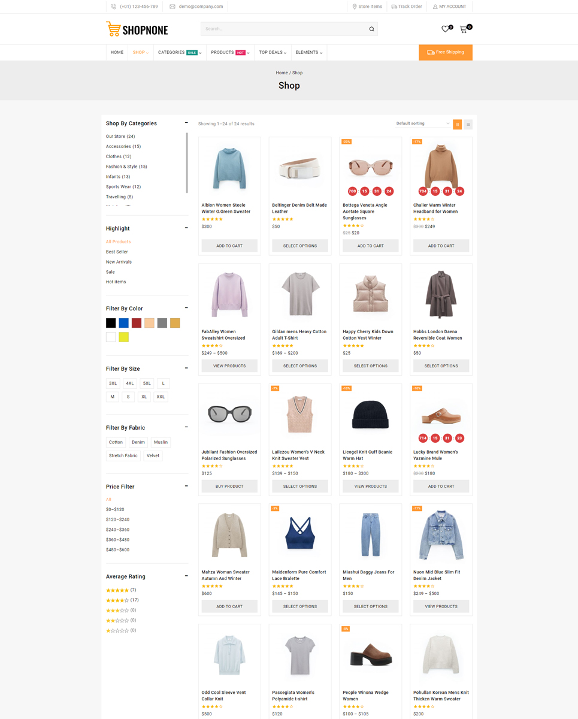Viewport: 578px width, 719px height.
Task: Open the Default sorting dropdown
Action: coord(422,123)
